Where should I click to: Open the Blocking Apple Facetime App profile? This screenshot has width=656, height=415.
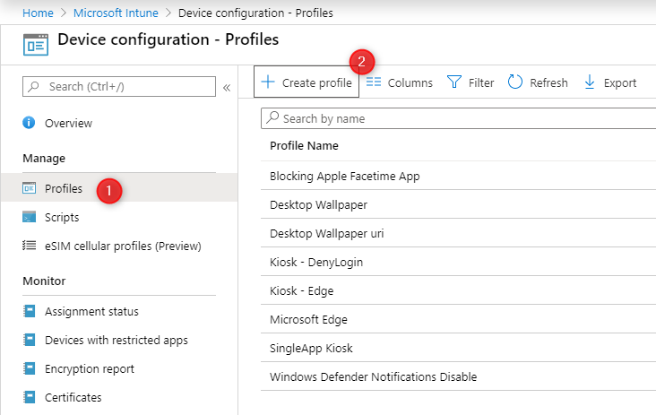coord(345,176)
